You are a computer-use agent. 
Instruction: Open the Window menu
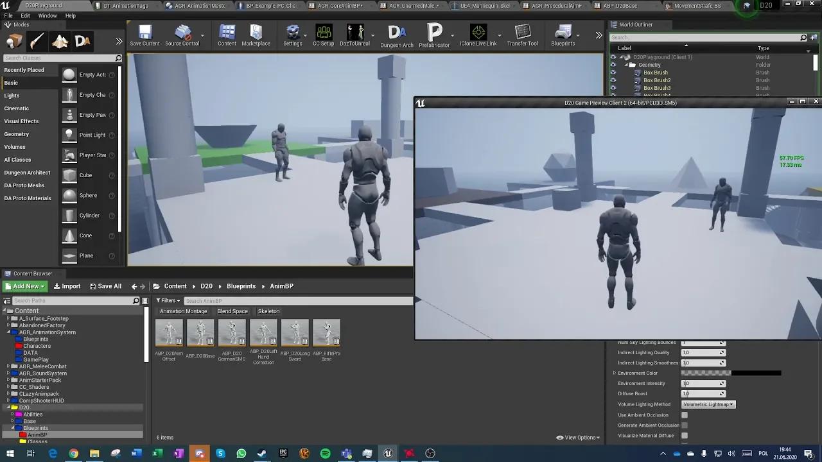(x=48, y=15)
